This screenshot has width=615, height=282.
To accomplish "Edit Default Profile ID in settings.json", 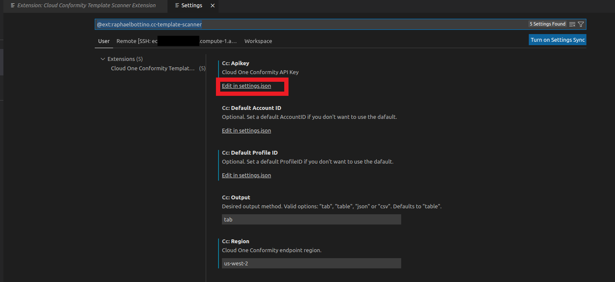I will click(246, 176).
